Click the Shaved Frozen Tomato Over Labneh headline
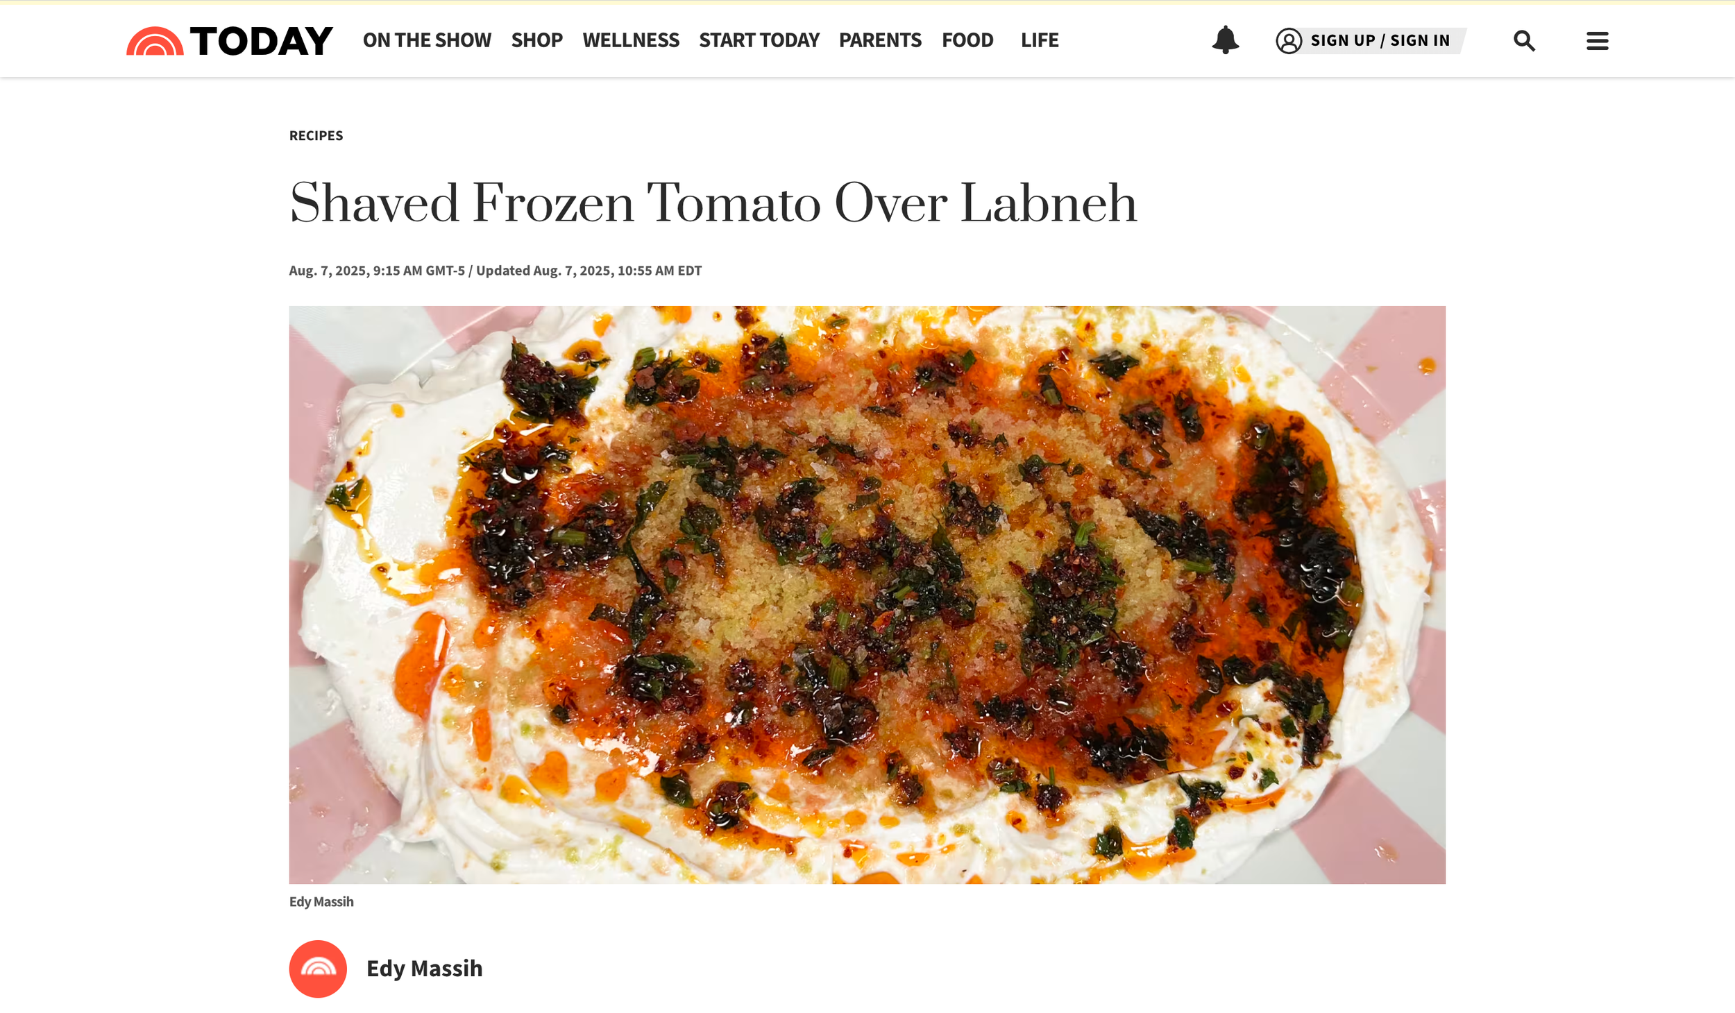The height and width of the screenshot is (1013, 1735). [713, 203]
